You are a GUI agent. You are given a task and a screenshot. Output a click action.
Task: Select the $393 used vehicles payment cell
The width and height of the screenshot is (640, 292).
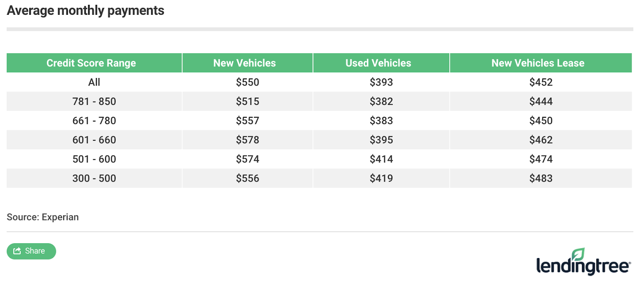pyautogui.click(x=381, y=82)
